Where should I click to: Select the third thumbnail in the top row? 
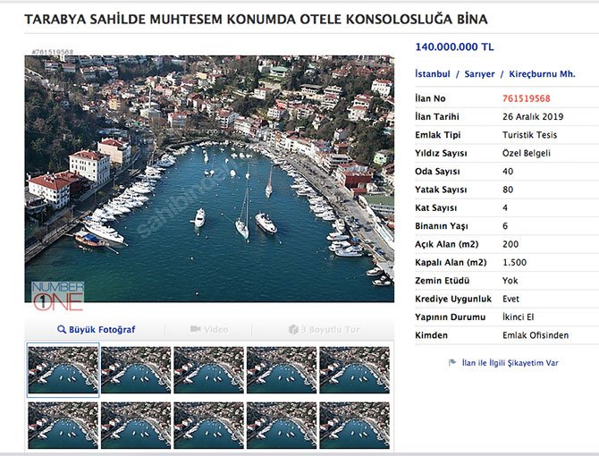[209, 370]
